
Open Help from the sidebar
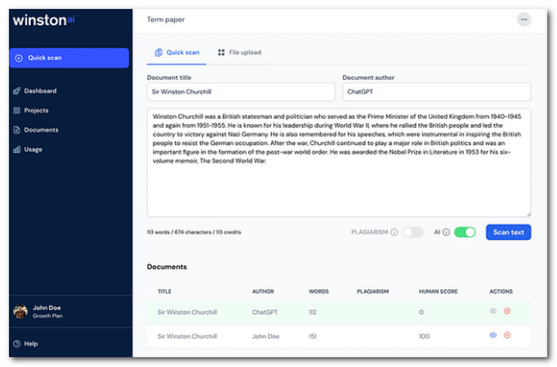pyautogui.click(x=30, y=343)
